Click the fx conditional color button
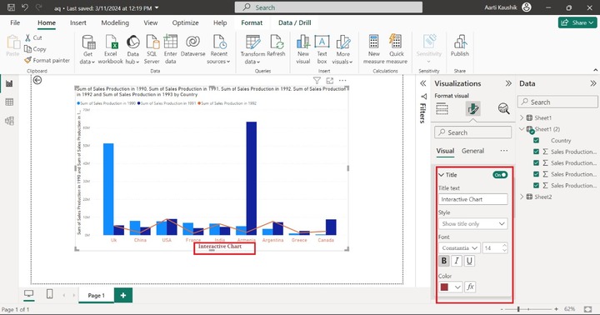 (470, 287)
